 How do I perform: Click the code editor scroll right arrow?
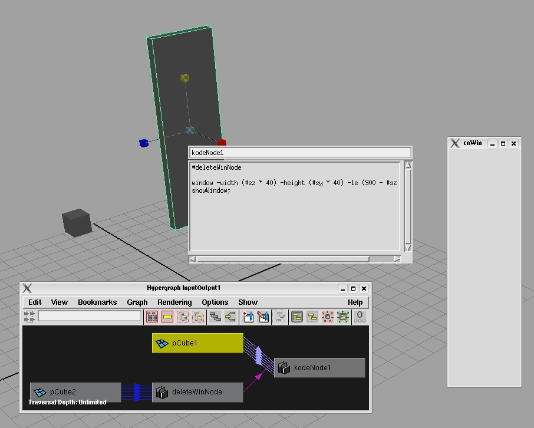tap(397, 259)
